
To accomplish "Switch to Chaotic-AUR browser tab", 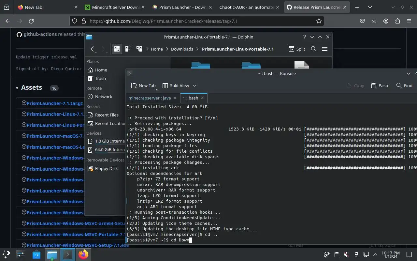I will coord(250,7).
